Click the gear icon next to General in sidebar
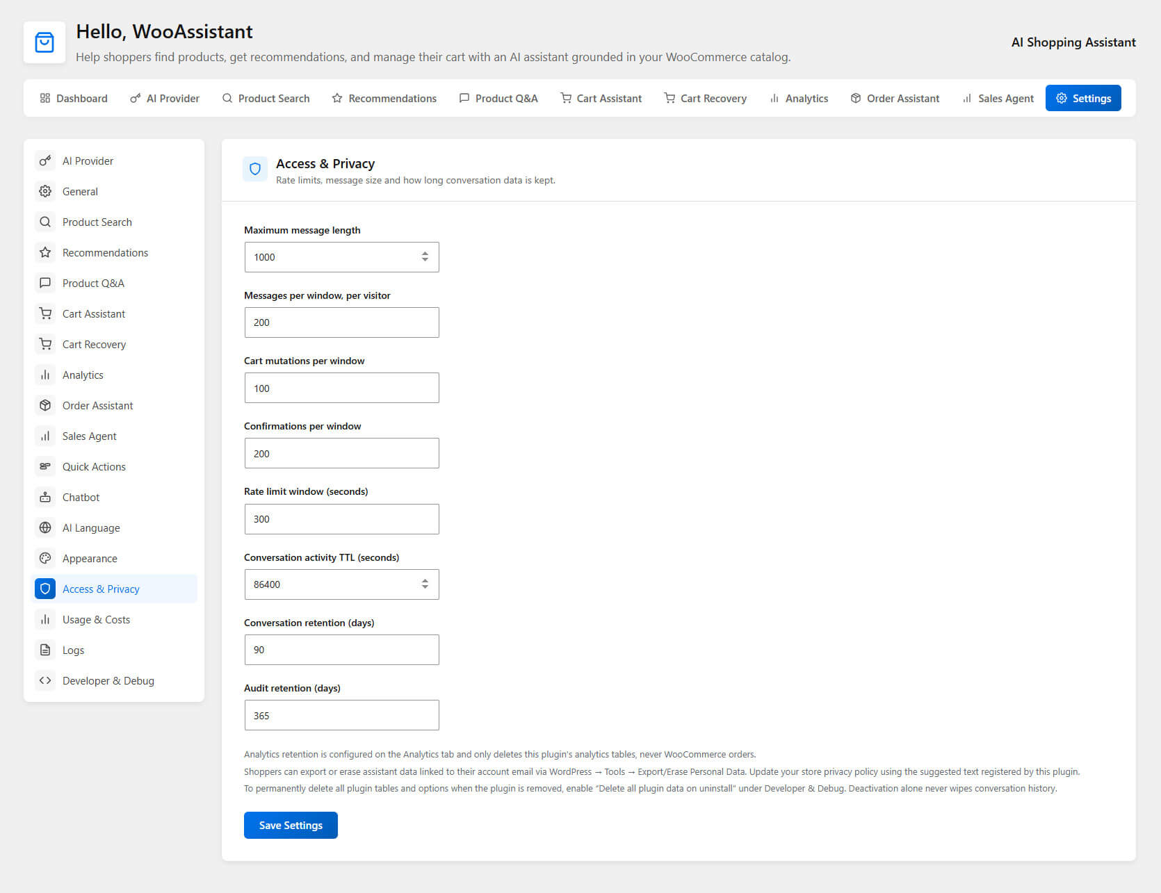This screenshot has height=893, width=1161. click(45, 192)
